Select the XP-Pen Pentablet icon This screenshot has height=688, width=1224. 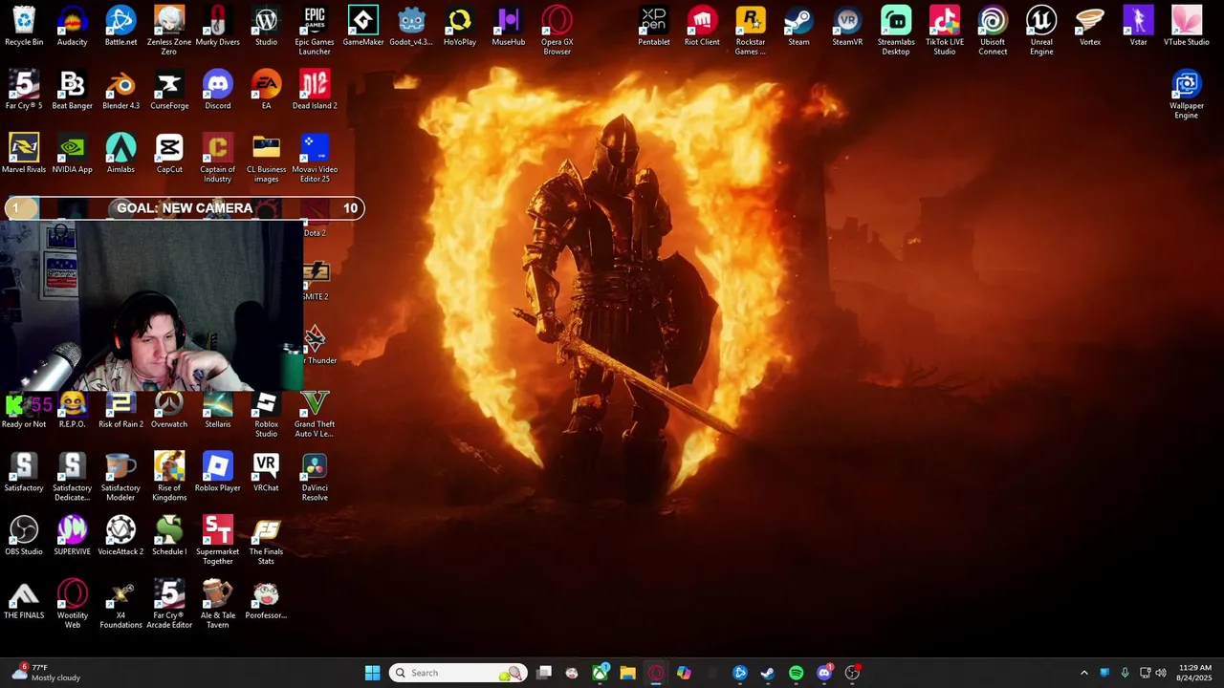(654, 27)
